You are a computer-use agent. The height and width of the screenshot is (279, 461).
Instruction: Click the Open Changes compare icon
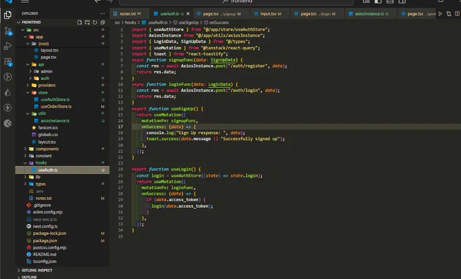[x=449, y=14]
